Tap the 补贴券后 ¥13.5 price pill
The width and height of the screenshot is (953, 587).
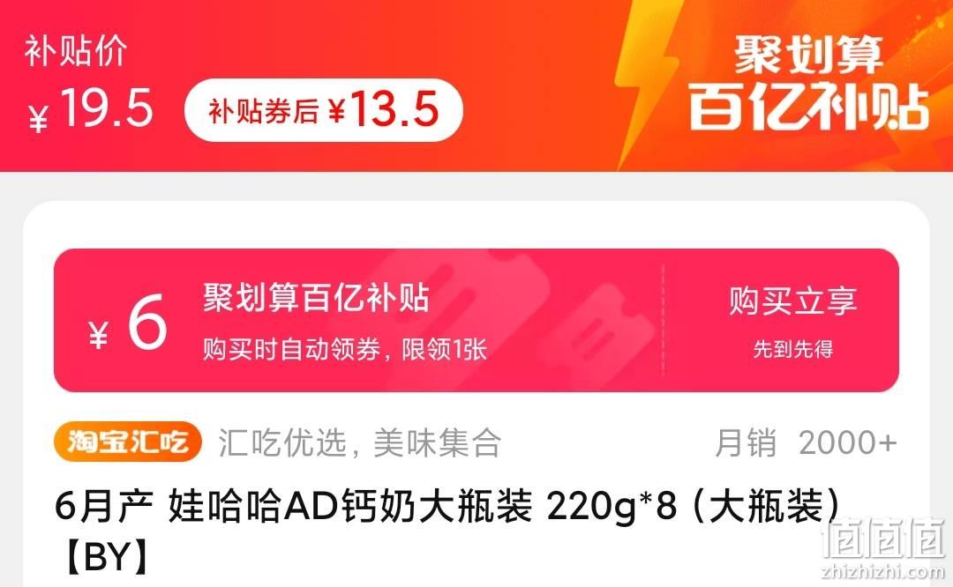pyautogui.click(x=323, y=110)
